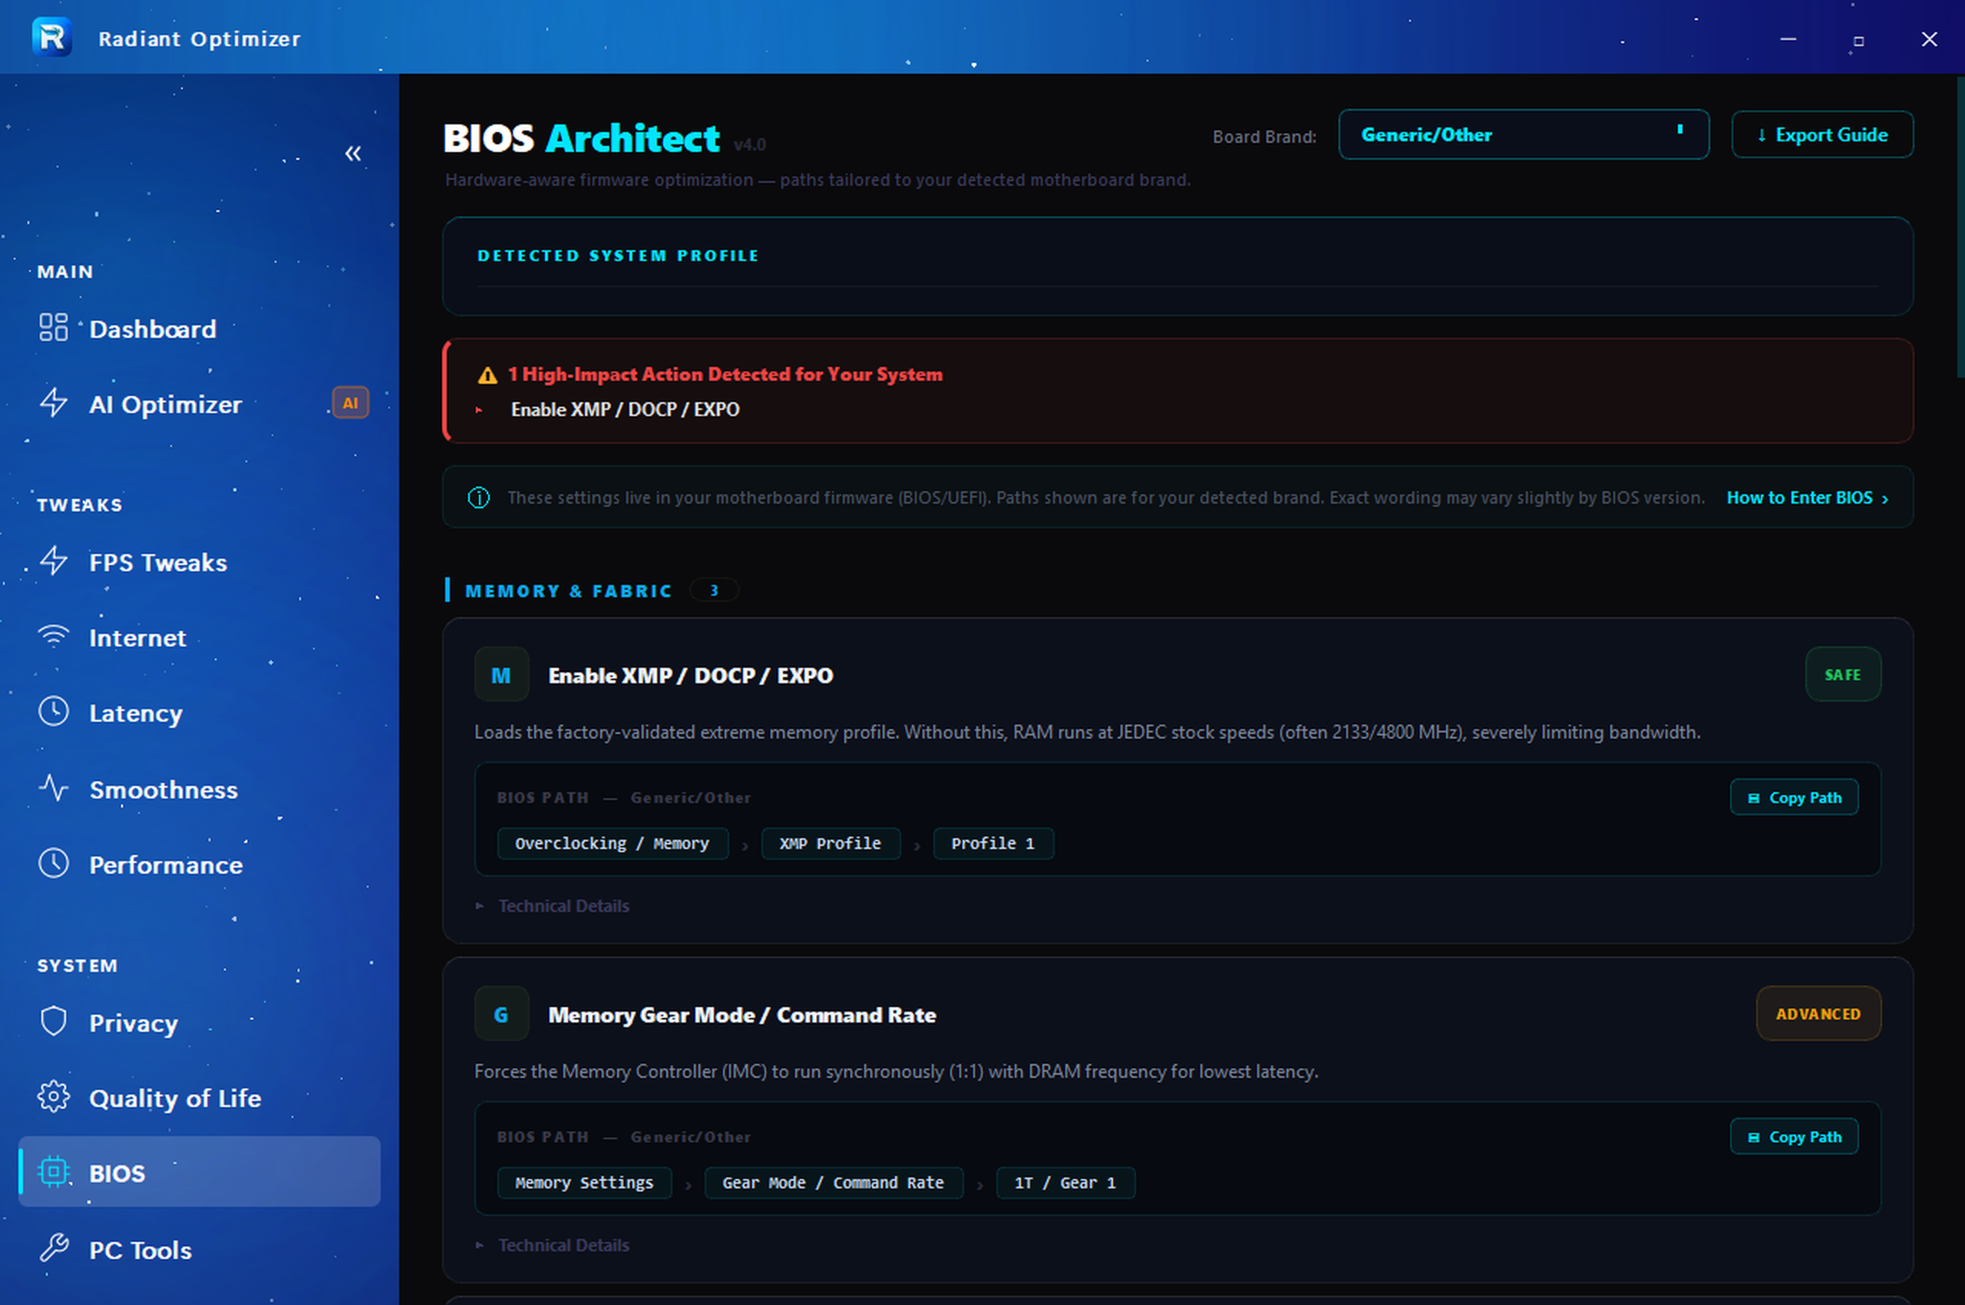
Task: Open the Latency tweaks page
Action: (136, 713)
